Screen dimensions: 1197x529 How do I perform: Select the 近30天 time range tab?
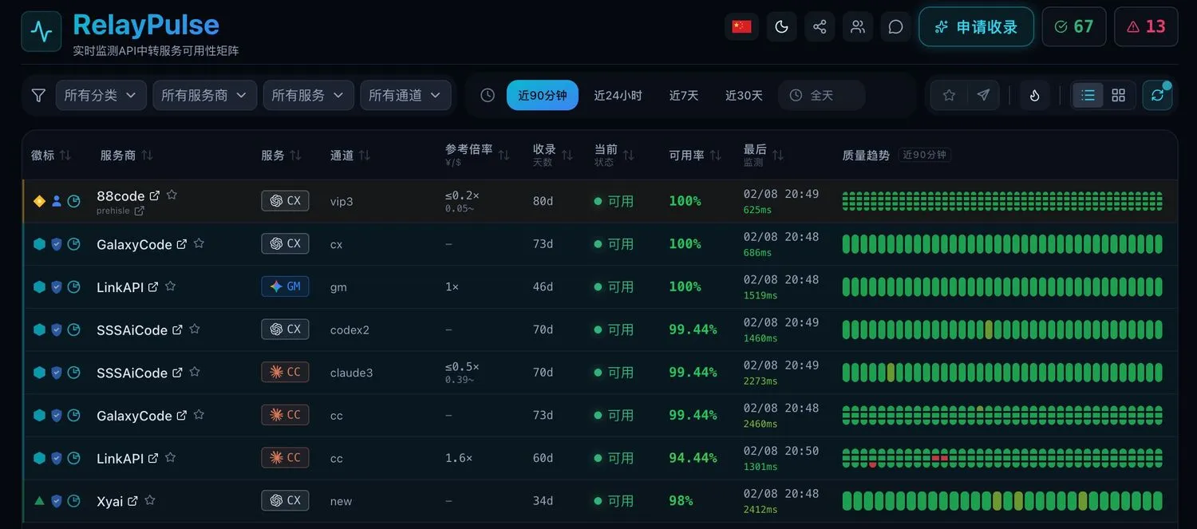pos(744,95)
